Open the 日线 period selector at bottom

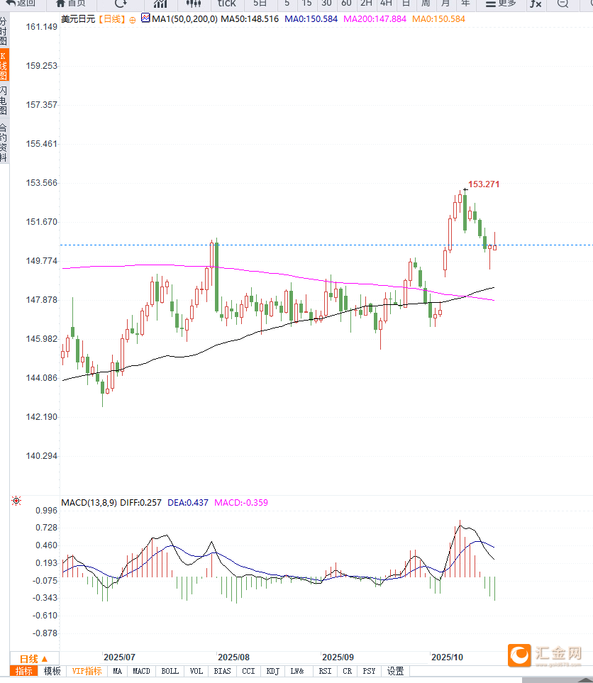[x=33, y=659]
